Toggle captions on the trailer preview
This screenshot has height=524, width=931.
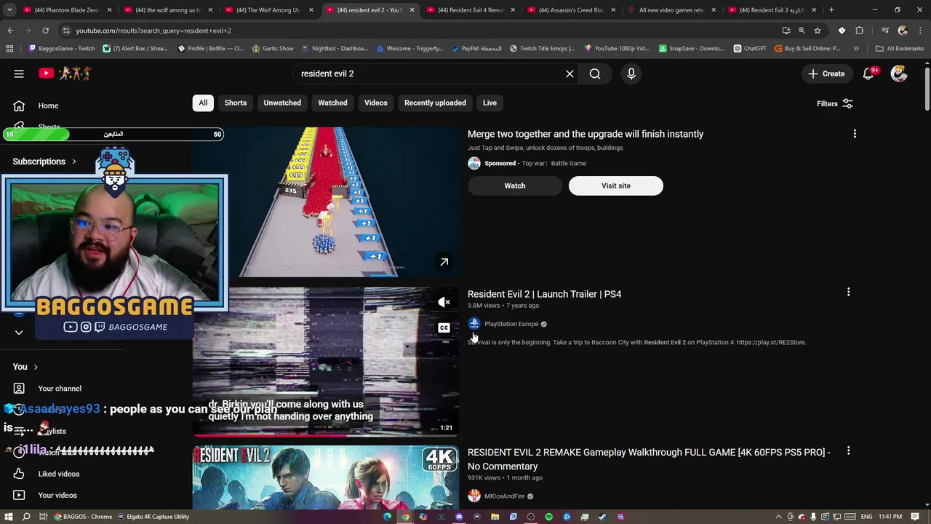pos(444,328)
